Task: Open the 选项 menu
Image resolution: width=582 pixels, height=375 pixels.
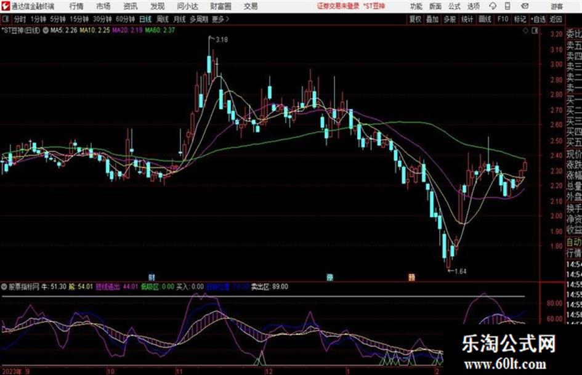Action: [x=473, y=6]
